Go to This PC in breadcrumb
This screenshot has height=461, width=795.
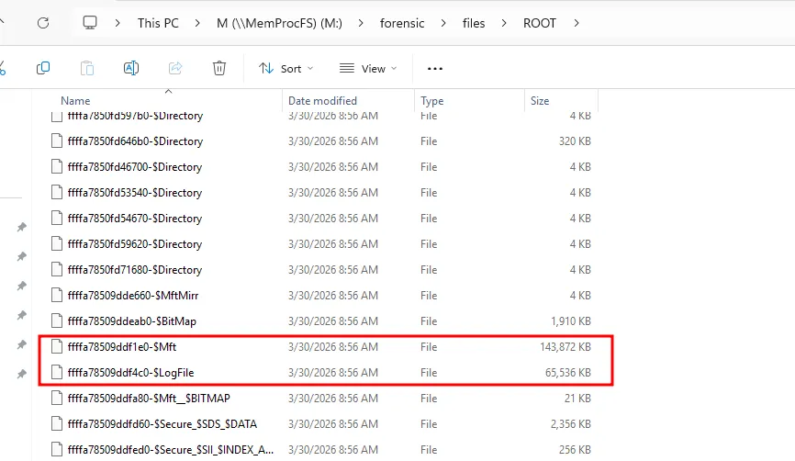coord(161,23)
